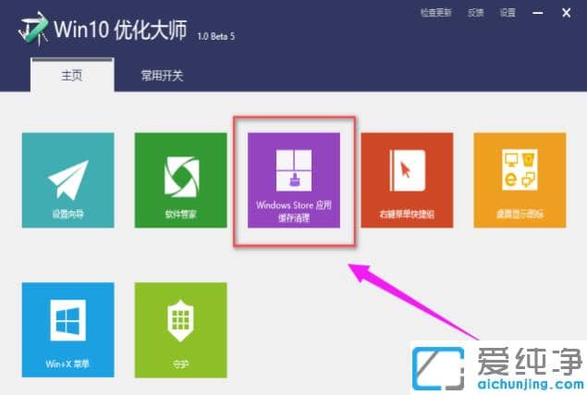The width and height of the screenshot is (587, 395).
Task: Click the 右键菜单快捷组 label text
Action: 406,213
